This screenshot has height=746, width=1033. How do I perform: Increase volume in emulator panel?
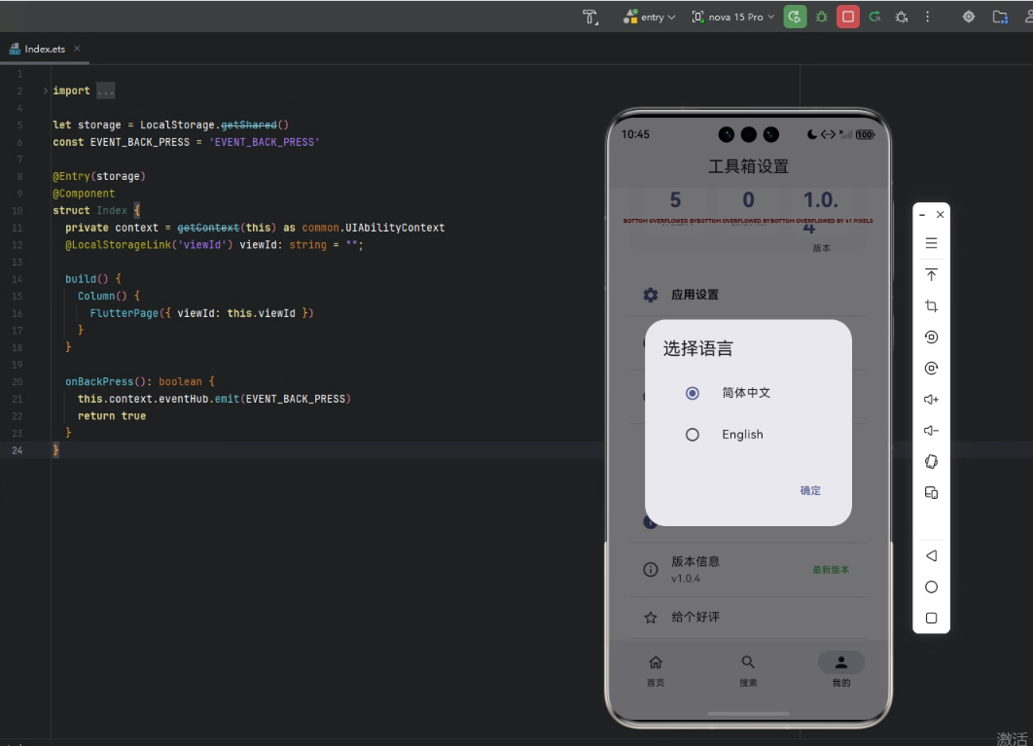coord(931,400)
